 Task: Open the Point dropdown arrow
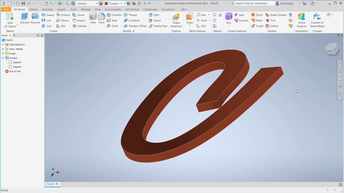click(x=209, y=21)
